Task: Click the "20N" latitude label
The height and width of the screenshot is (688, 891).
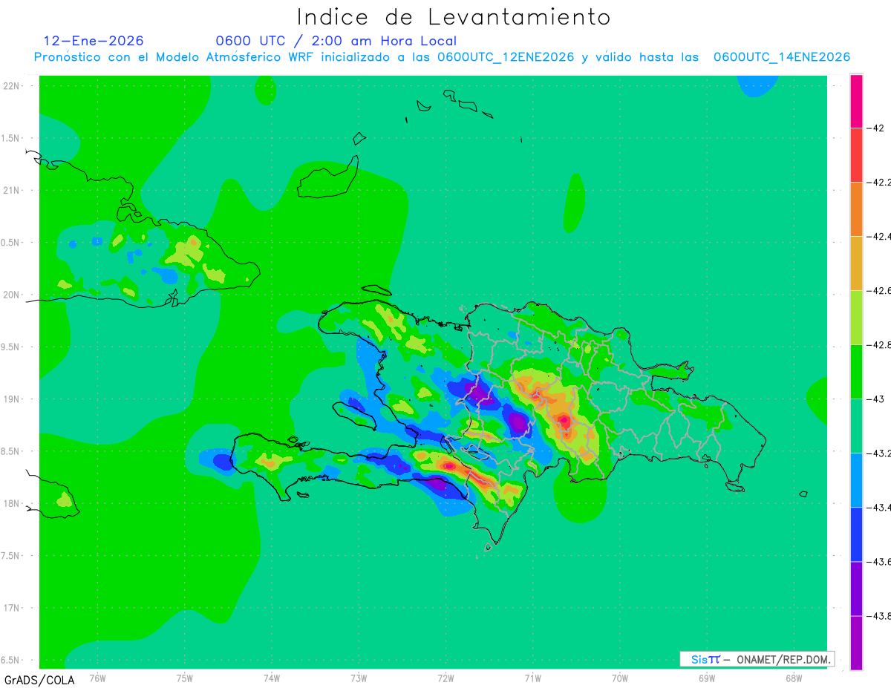Action: click(x=12, y=295)
